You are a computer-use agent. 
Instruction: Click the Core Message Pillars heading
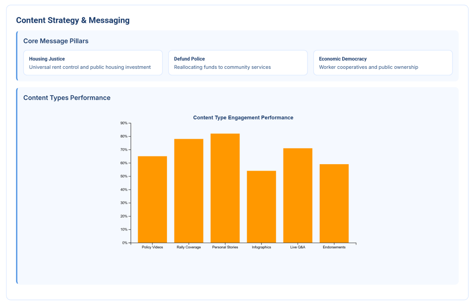(56, 41)
